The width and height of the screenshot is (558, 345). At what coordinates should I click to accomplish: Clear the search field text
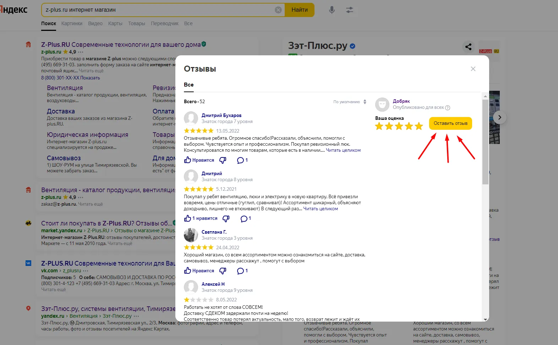click(278, 10)
